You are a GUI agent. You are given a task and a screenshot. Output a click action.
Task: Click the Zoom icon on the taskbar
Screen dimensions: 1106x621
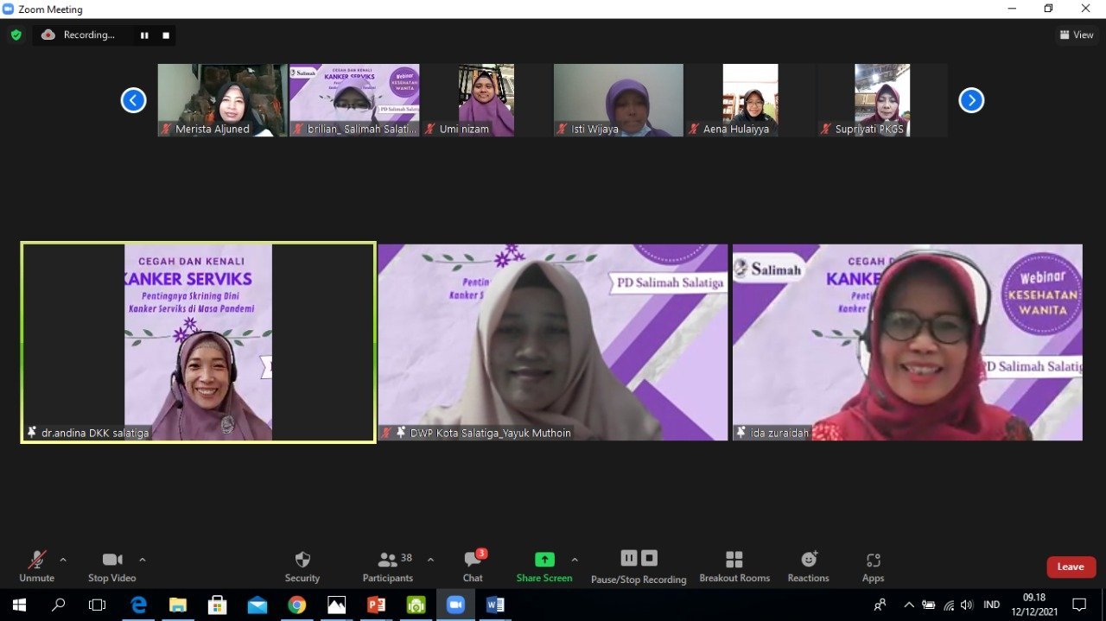coord(455,605)
